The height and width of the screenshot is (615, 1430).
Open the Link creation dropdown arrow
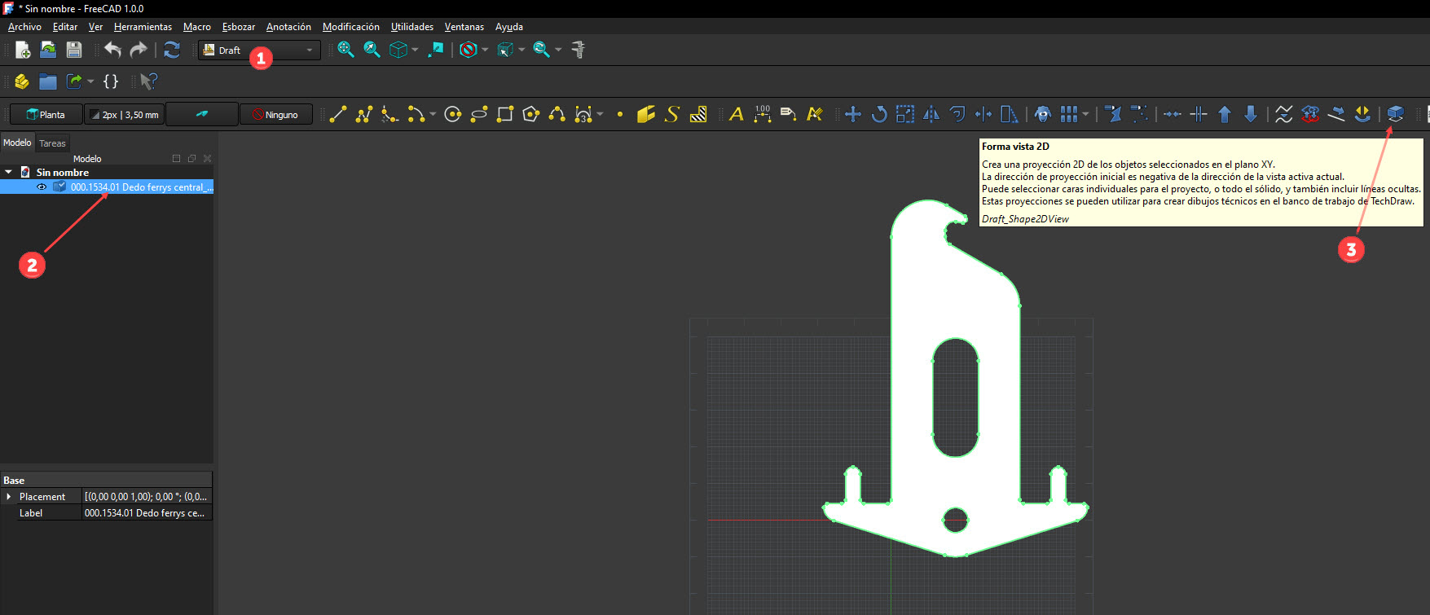pos(90,81)
